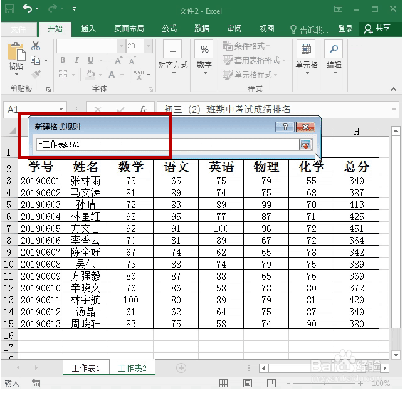This screenshot has height=393, width=405.
Task: Click the horizontal scrollbar left arrow
Action: click(x=263, y=368)
